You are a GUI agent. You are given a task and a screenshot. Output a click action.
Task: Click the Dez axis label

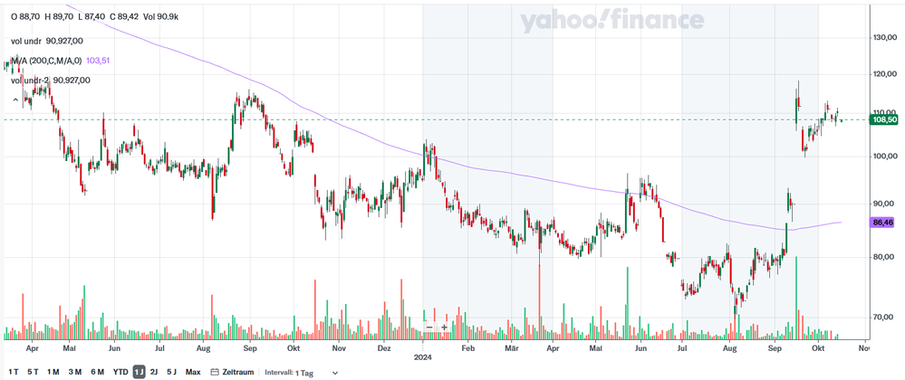point(384,348)
